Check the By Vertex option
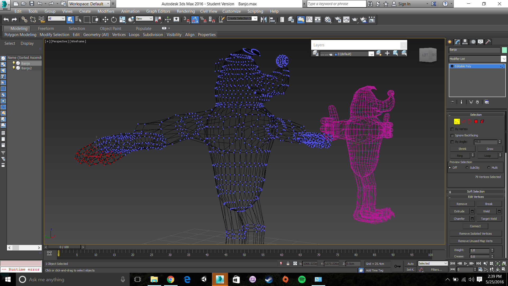The height and width of the screenshot is (286, 508). click(452, 129)
